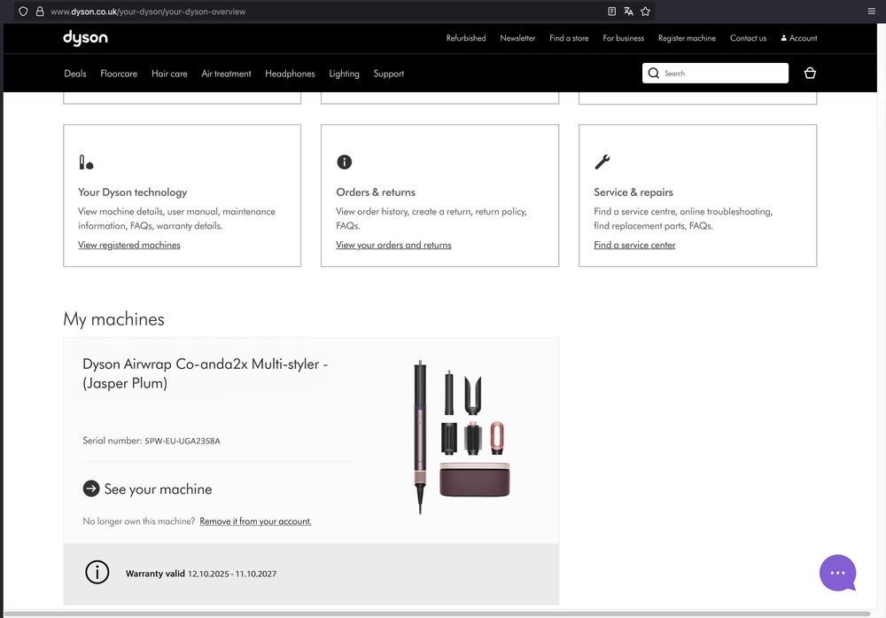886x618 pixels.
Task: Open the purple chat bubble
Action: (837, 573)
